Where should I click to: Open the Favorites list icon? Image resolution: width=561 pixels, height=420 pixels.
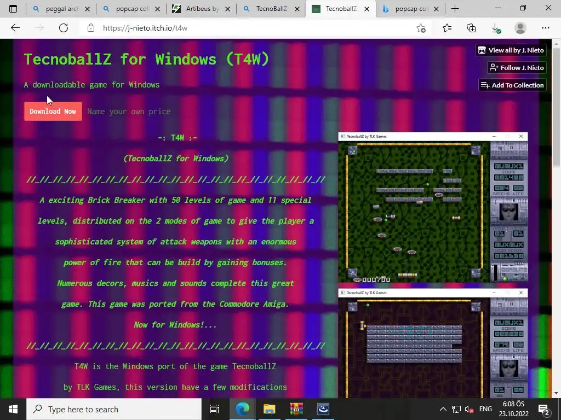[x=447, y=28]
